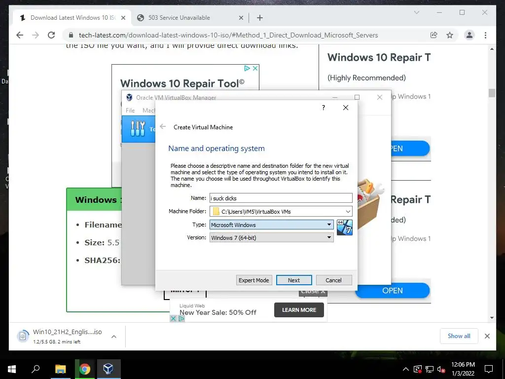Click the Windows 7 64-bit OS icon

pos(344,227)
